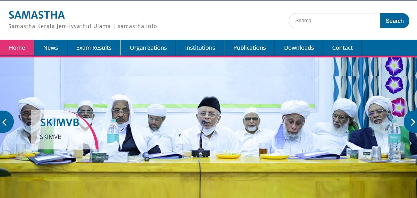Screen dimensions: 417x198
Task: Expand the Organizations menu
Action: 148,48
